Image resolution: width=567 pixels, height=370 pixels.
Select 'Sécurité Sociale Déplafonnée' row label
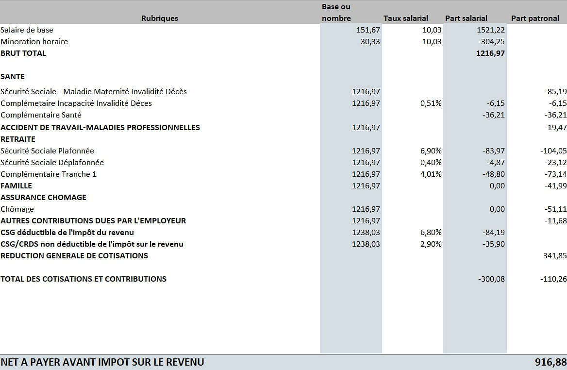click(52, 162)
